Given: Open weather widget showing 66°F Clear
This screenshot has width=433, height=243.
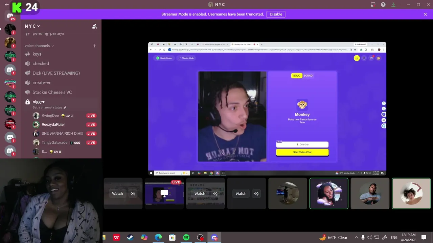Looking at the screenshot, I should (x=333, y=238).
